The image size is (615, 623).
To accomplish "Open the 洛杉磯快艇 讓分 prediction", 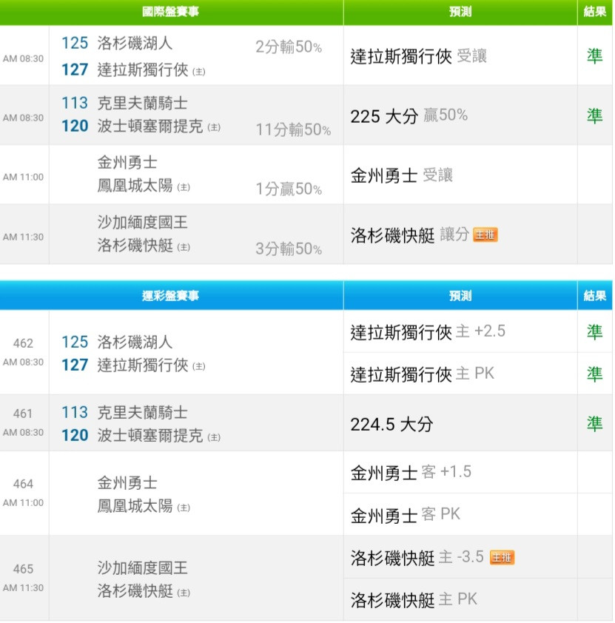I will click(x=409, y=235).
